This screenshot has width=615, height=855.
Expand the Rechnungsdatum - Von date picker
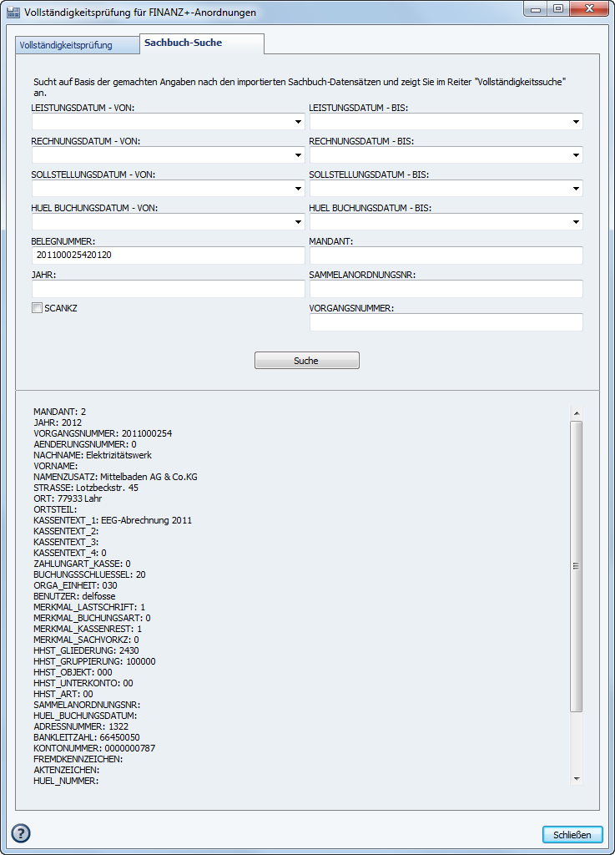point(298,155)
